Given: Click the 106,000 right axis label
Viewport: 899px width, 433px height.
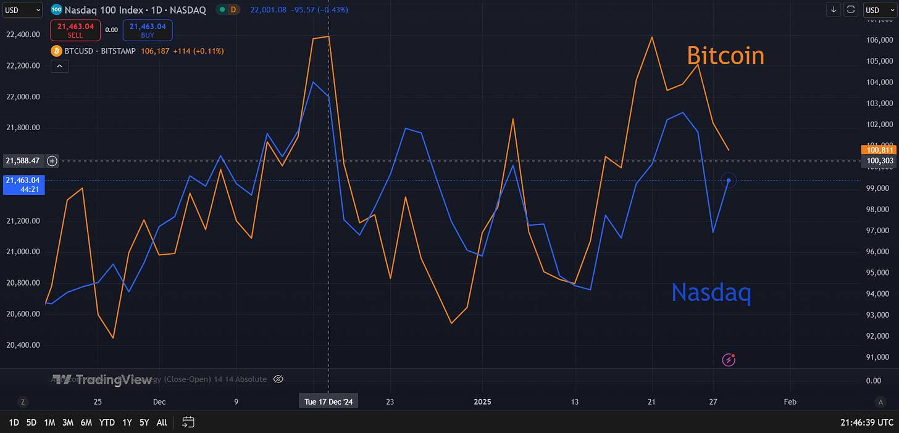Looking at the screenshot, I should click(x=879, y=40).
